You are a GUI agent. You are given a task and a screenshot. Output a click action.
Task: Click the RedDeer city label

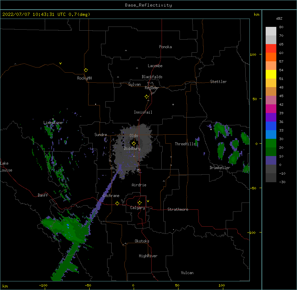pyautogui.click(x=152, y=88)
